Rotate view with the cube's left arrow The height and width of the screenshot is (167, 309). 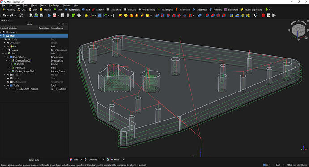(289, 30)
